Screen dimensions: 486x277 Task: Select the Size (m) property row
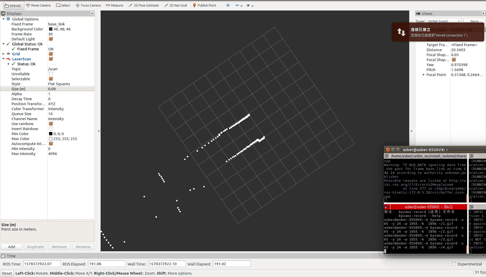(x=47, y=89)
